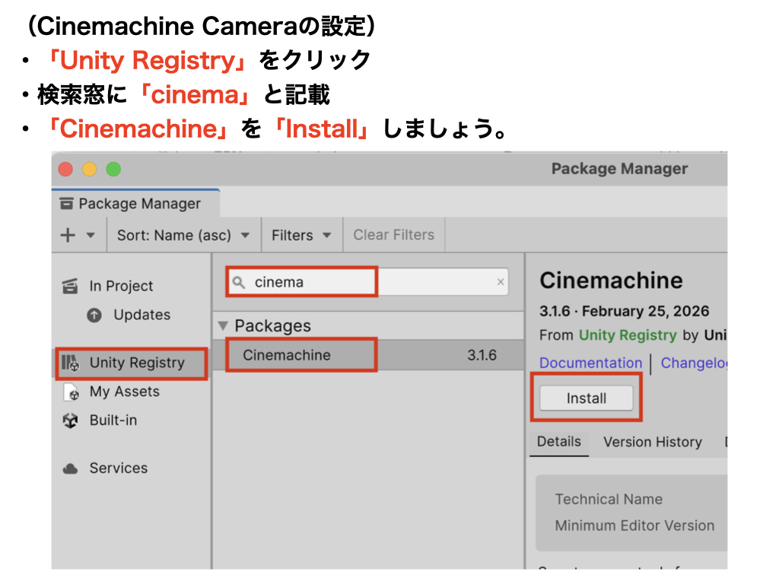779x584 pixels.
Task: Click the plus add package icon
Action: pyautogui.click(x=68, y=236)
